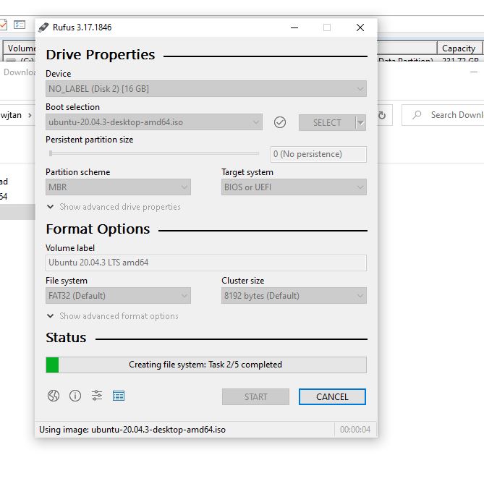Click the search magnifier icon
Viewport: 484px width, 489px height.
pos(417,115)
